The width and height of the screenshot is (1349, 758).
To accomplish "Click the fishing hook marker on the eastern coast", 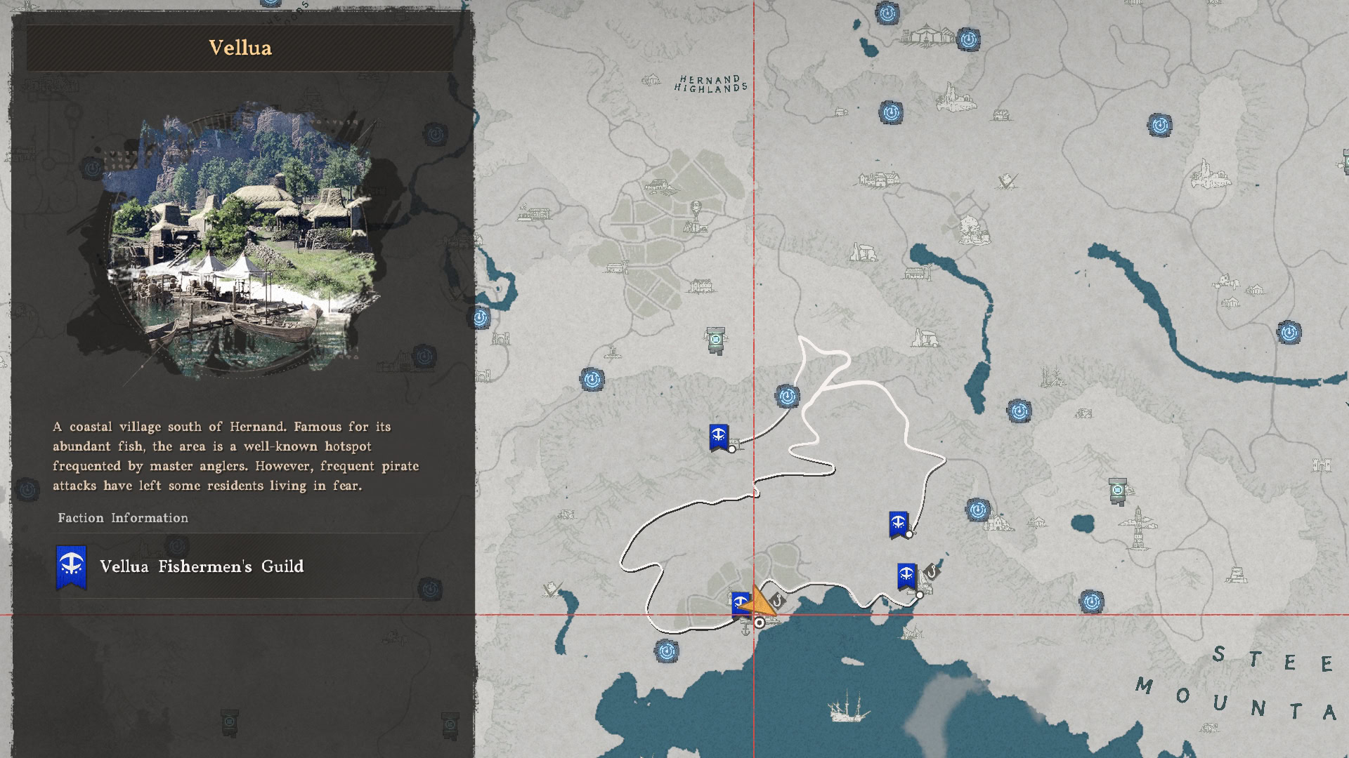I will pyautogui.click(x=932, y=571).
